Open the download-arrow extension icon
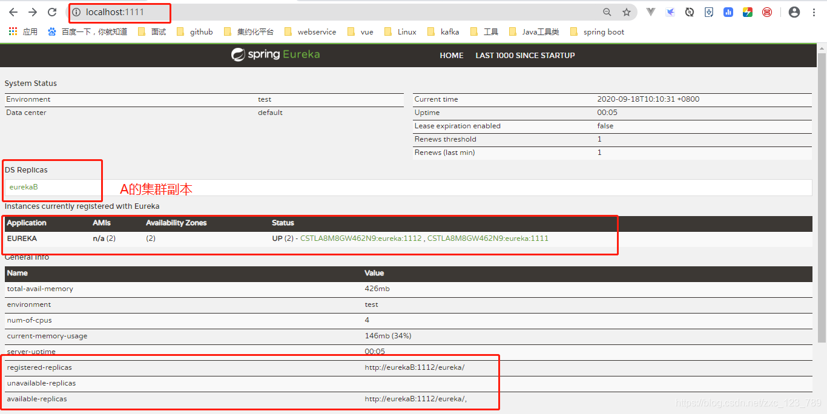Image resolution: width=827 pixels, height=414 pixels. coord(709,12)
